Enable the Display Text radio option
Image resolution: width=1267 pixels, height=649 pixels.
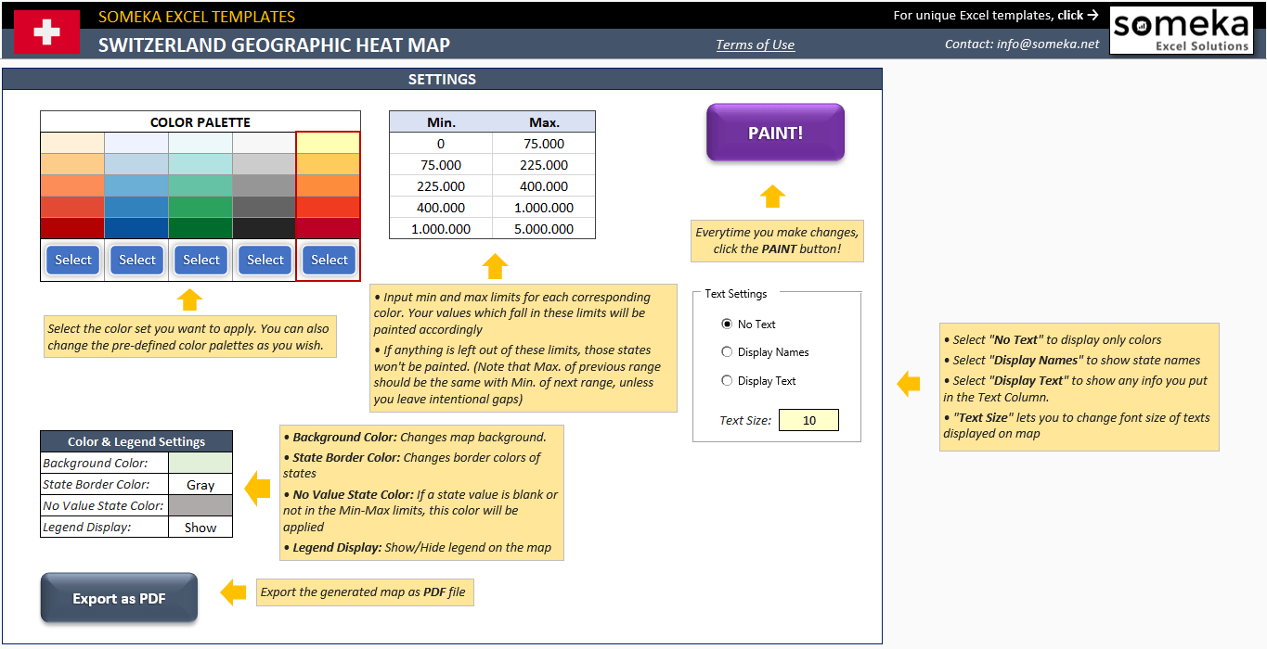(x=727, y=381)
